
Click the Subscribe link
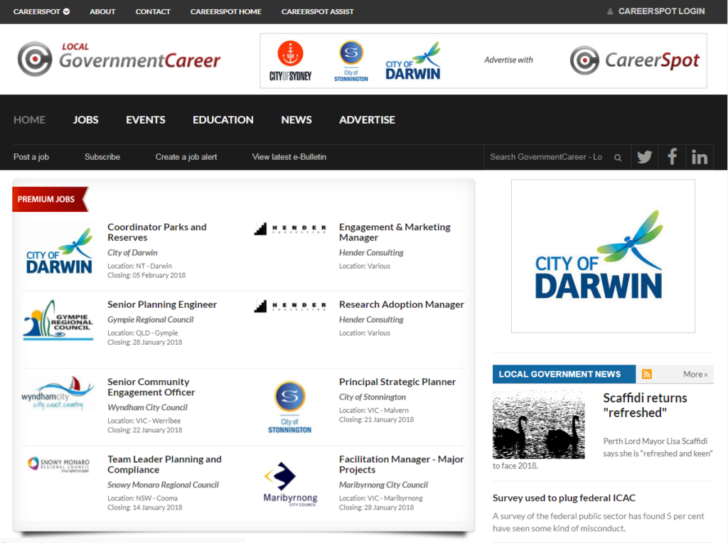tap(102, 157)
